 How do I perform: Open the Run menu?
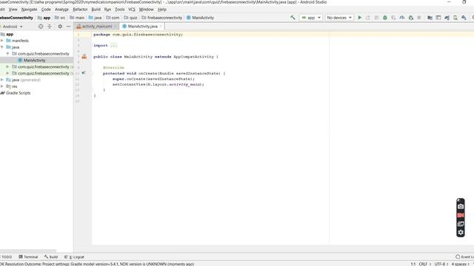click(107, 10)
